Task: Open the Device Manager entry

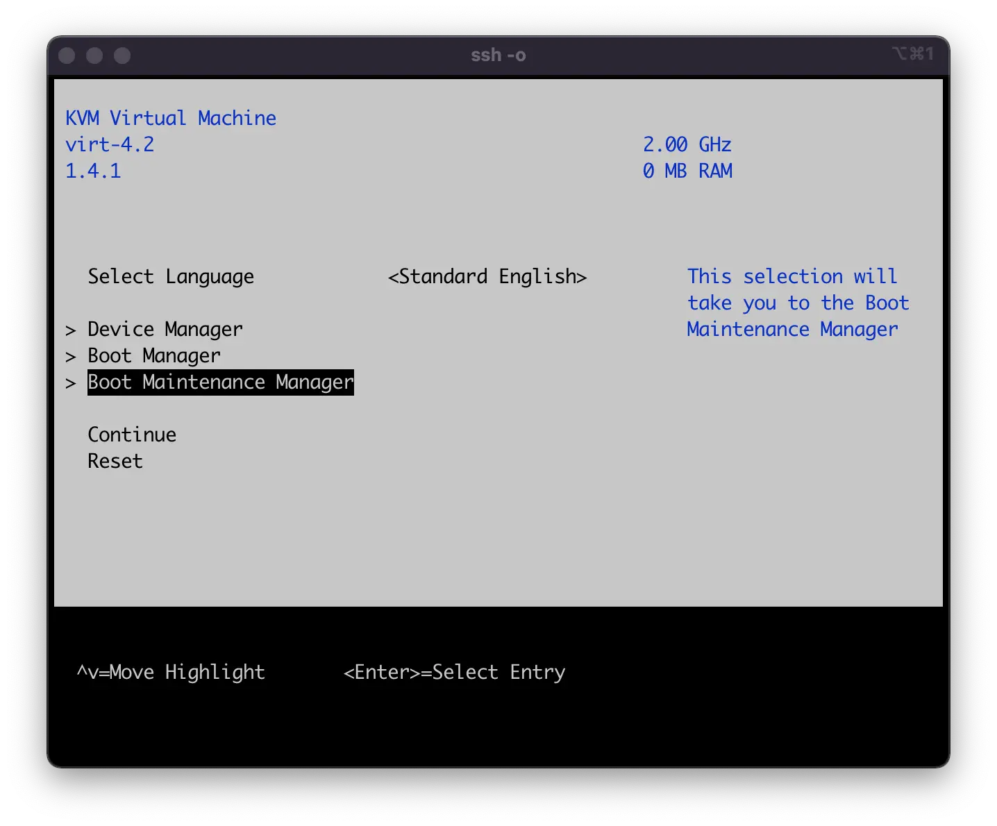Action: 165,329
